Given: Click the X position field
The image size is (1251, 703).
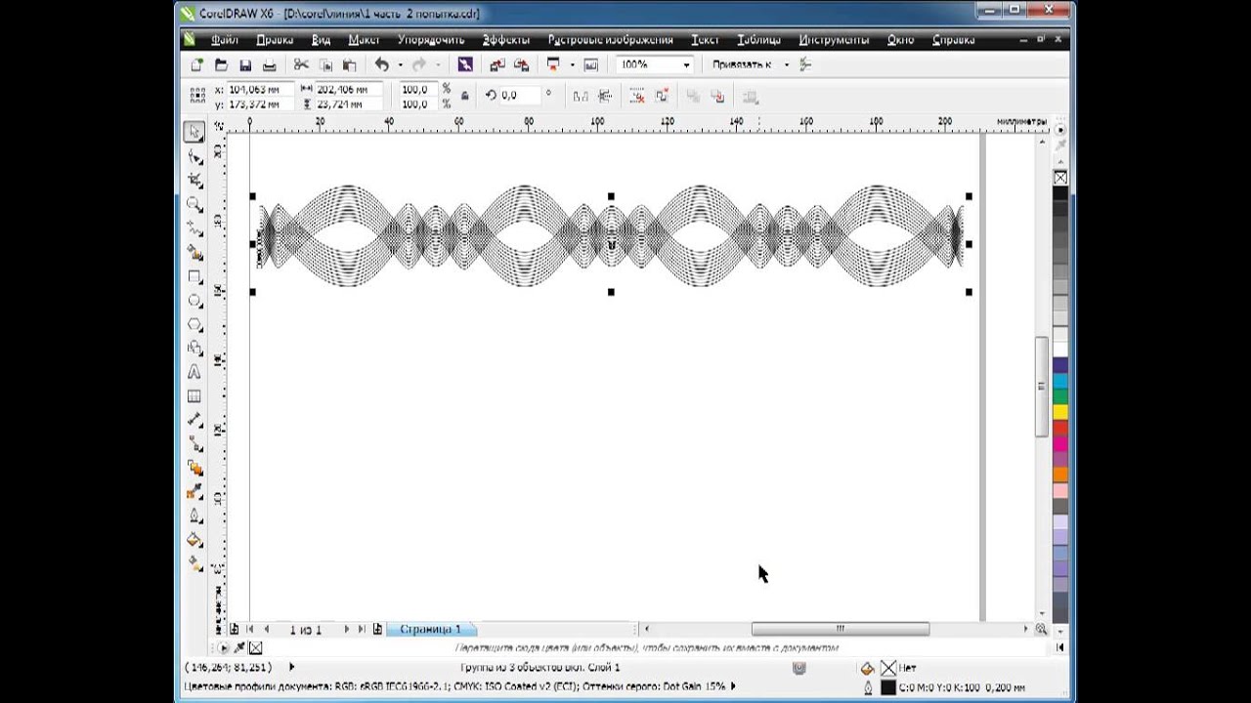Looking at the screenshot, I should tap(259, 89).
